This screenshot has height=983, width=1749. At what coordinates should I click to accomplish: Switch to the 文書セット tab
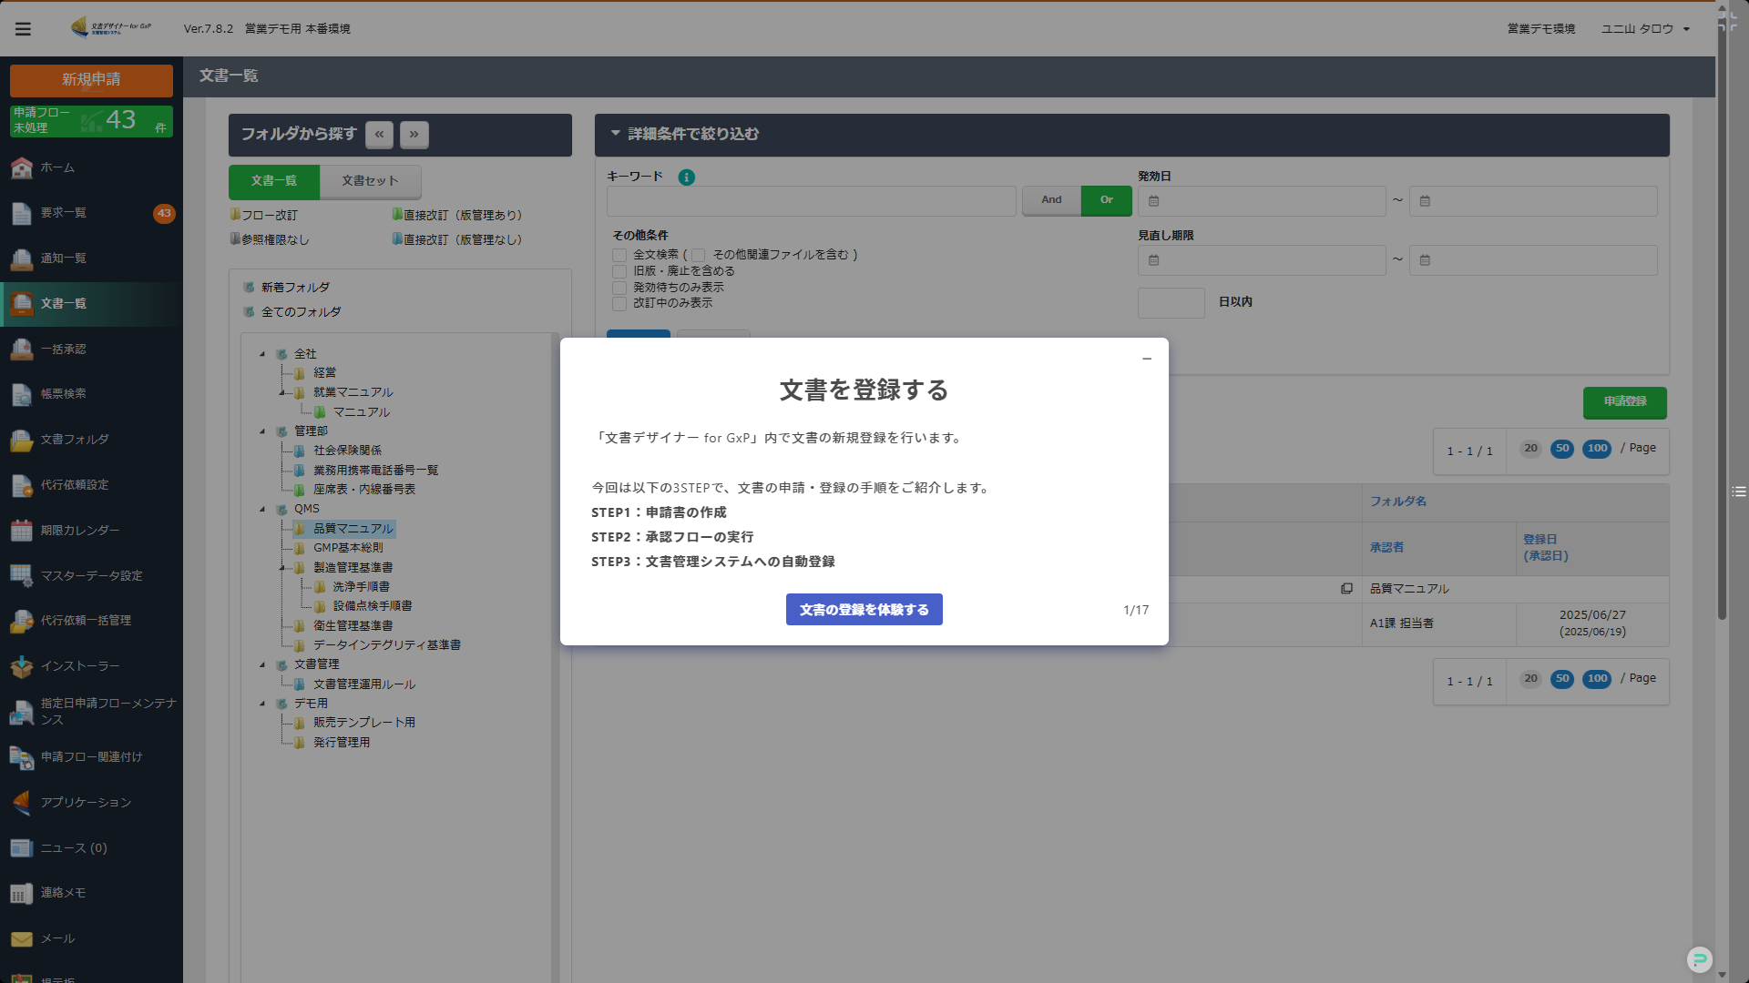pyautogui.click(x=370, y=181)
